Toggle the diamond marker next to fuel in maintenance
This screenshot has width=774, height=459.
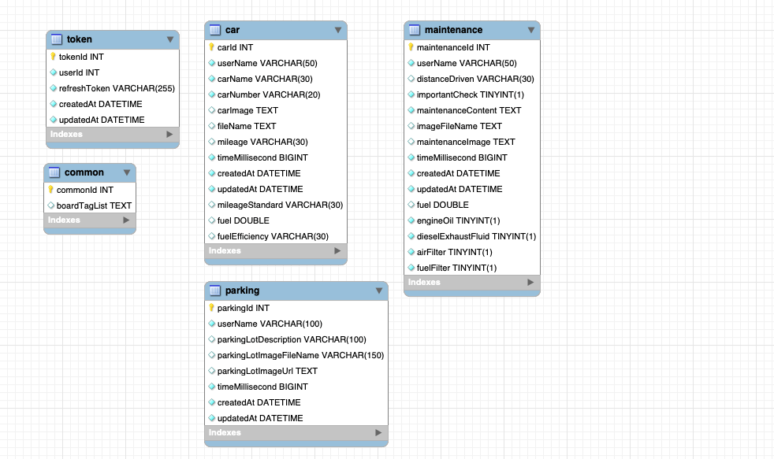(410, 205)
